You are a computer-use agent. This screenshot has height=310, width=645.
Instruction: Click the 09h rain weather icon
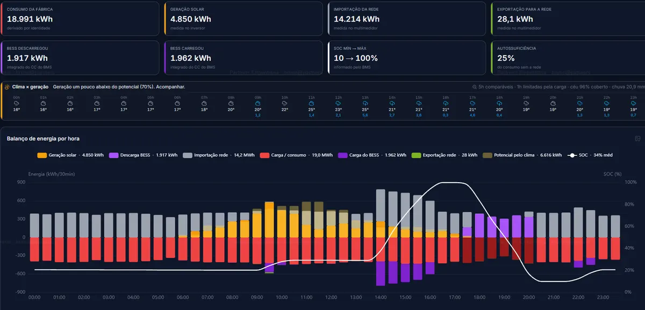point(258,103)
